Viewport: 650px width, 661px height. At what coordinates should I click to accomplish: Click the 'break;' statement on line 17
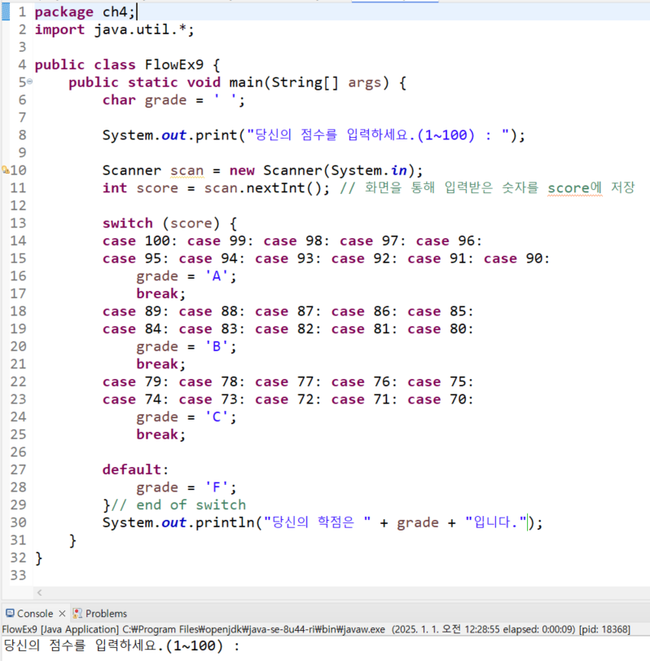click(x=161, y=293)
